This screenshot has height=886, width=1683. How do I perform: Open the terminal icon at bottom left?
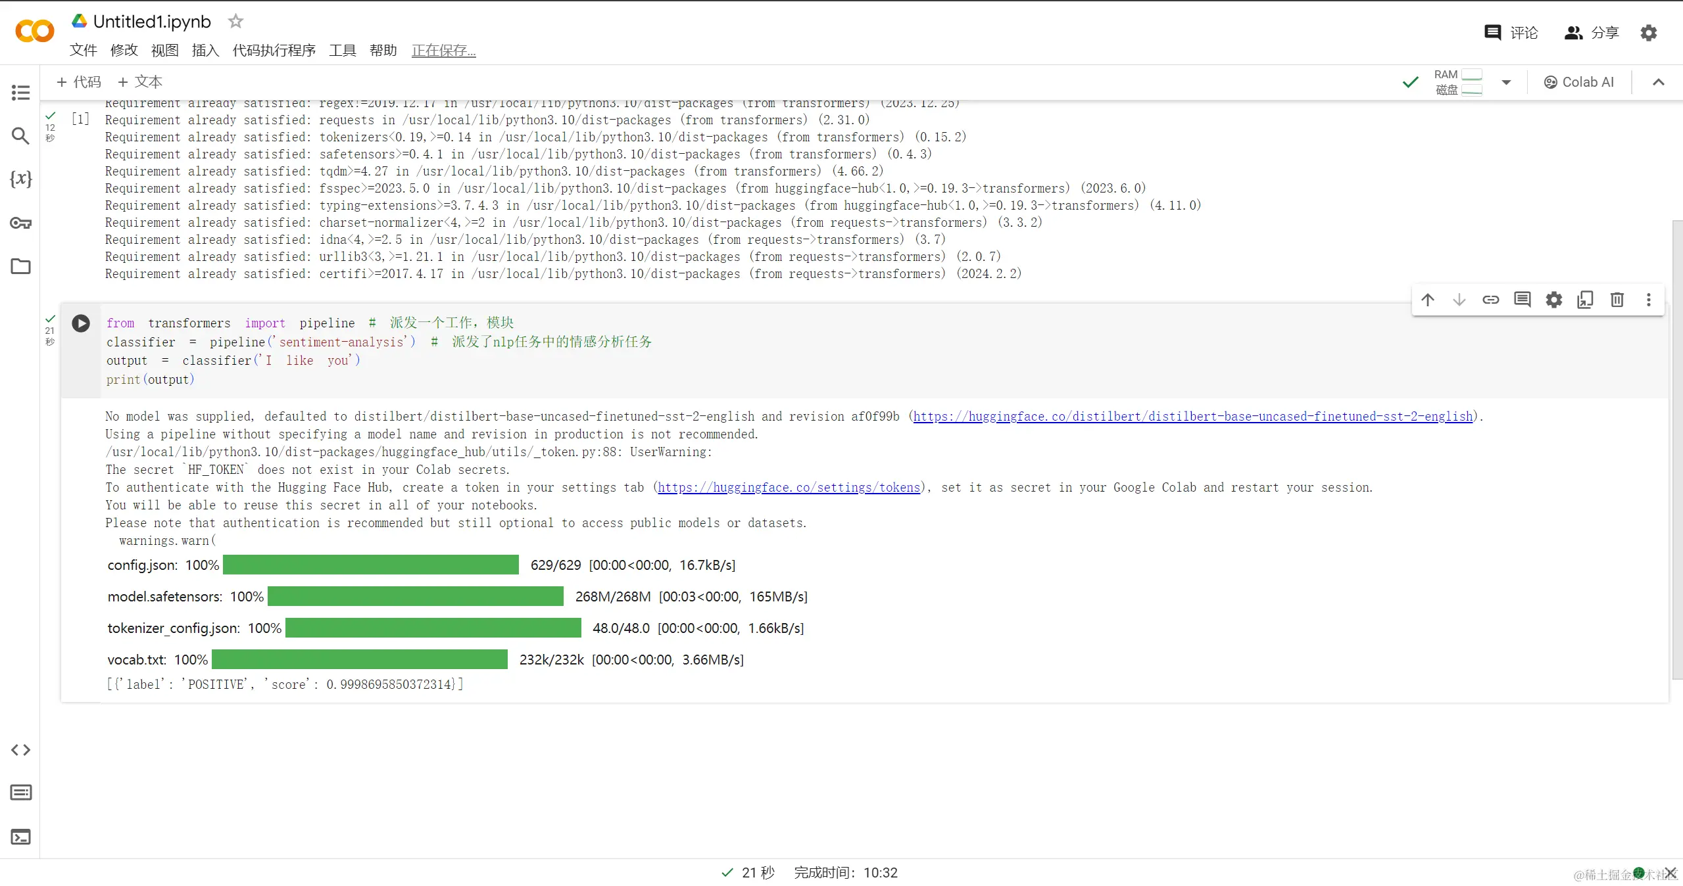coord(20,837)
